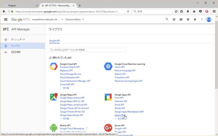Open the Admin SDK link

click(x=120, y=115)
